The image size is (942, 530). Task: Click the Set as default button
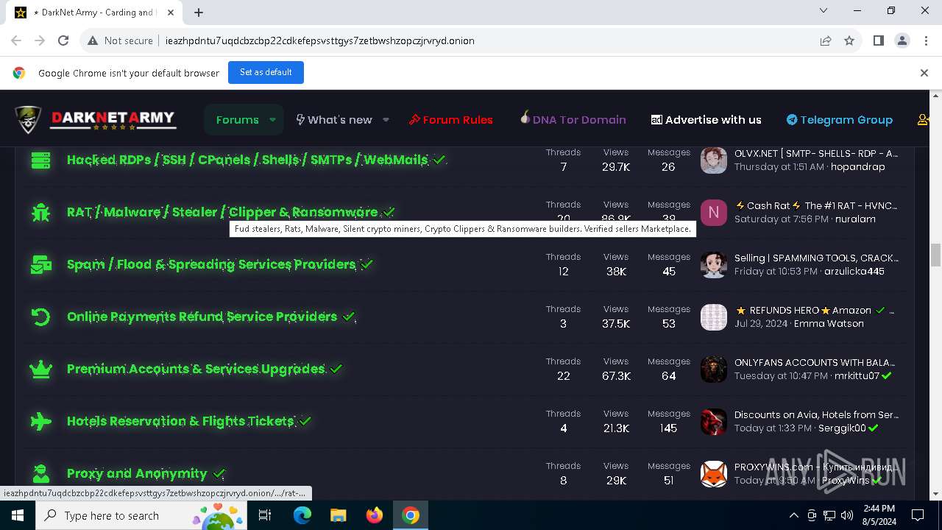(266, 72)
